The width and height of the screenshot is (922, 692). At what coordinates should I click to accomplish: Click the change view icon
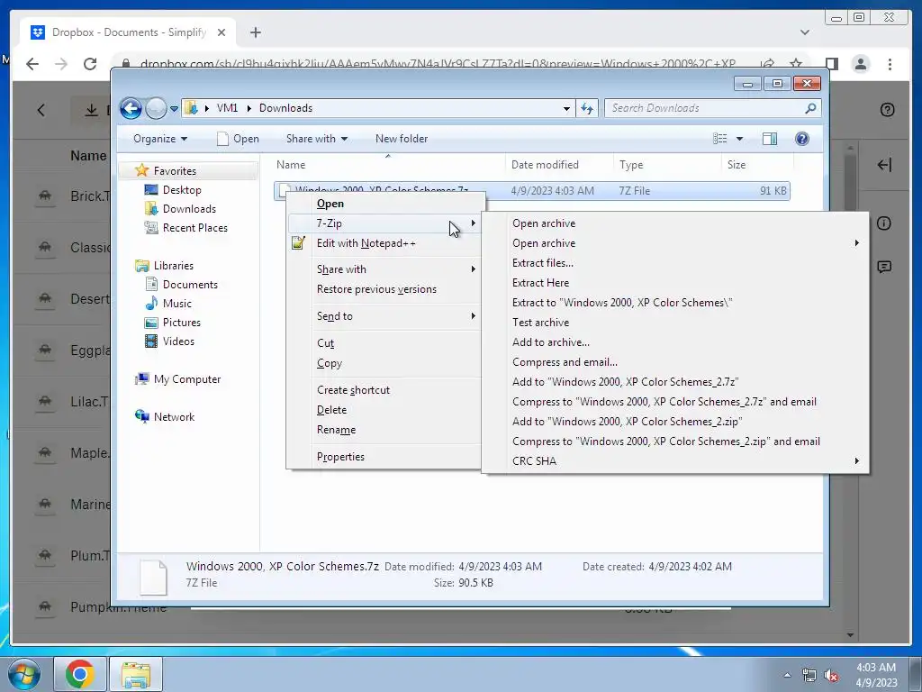click(719, 139)
